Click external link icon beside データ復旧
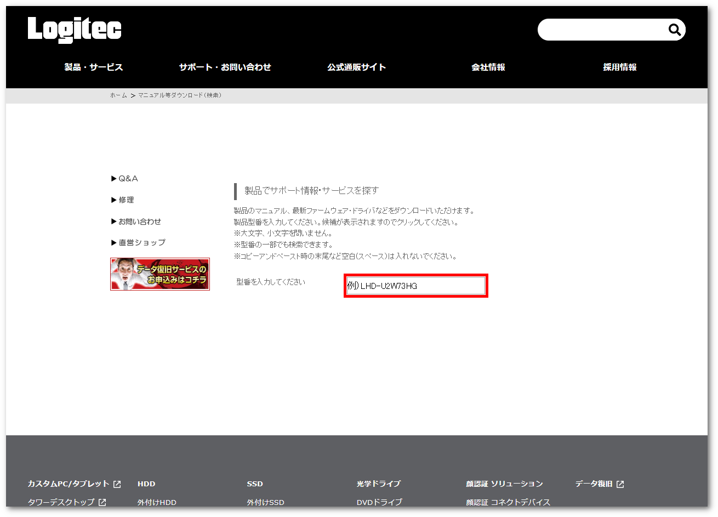This screenshot has width=718, height=517. [620, 484]
